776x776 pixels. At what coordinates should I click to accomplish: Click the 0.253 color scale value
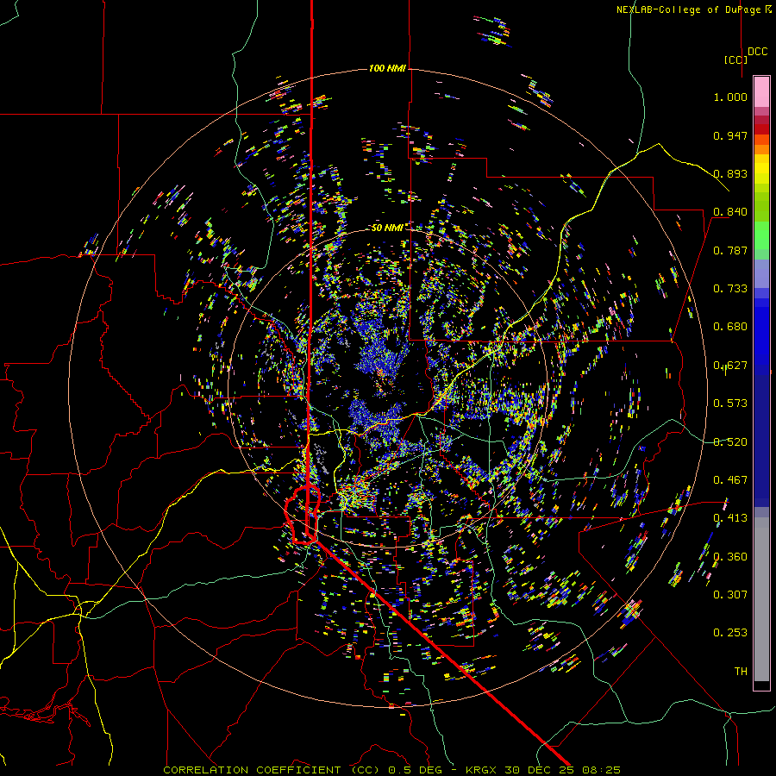(730, 633)
